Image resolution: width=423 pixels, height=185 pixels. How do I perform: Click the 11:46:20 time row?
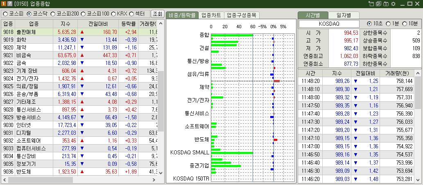356,179
